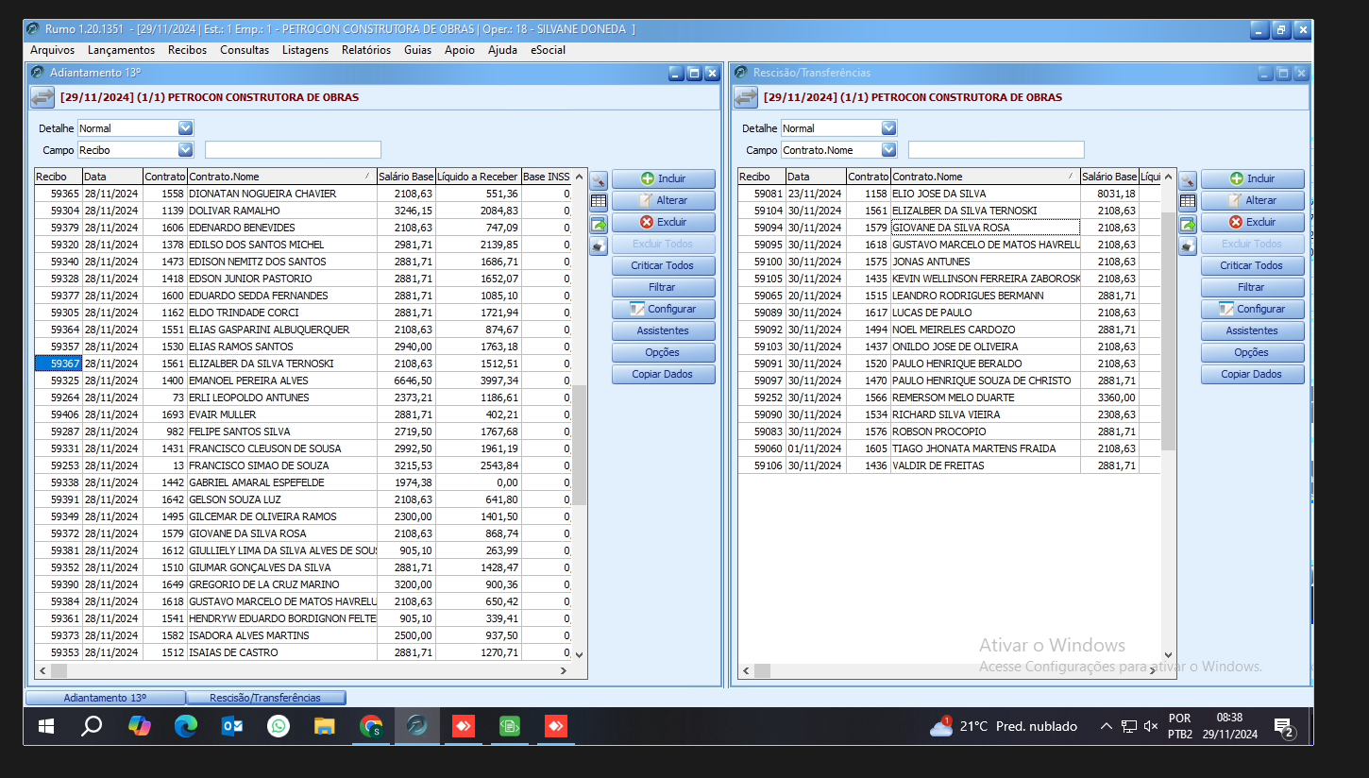Click Opções in Rescisão/Transferências window
Image resolution: width=1369 pixels, height=778 pixels.
[1252, 352]
